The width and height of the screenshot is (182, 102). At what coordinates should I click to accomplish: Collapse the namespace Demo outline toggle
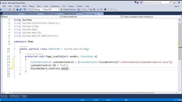click(14, 42)
